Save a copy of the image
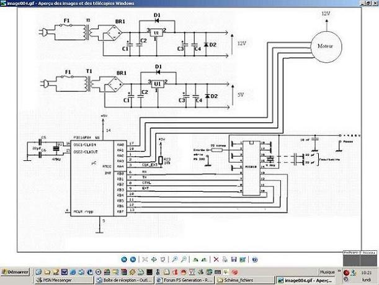 click(x=234, y=260)
